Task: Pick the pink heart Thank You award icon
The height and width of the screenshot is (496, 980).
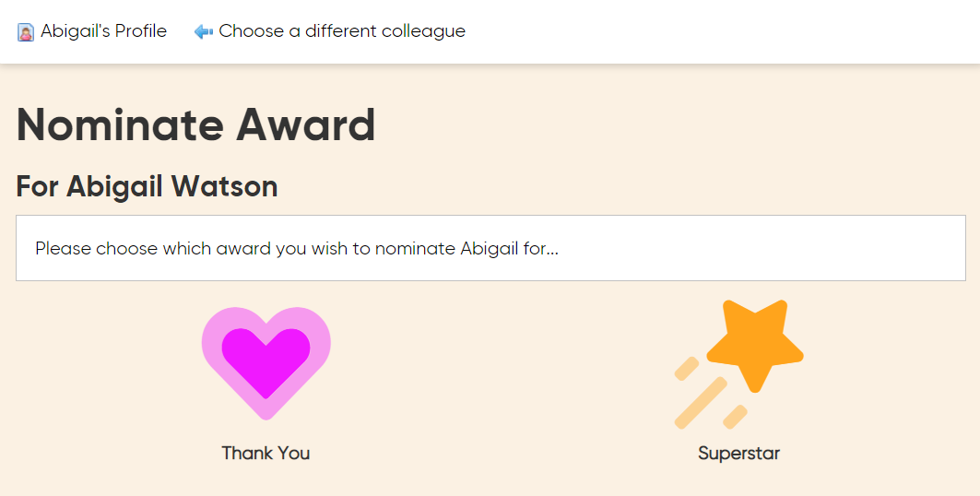Action: (x=266, y=363)
